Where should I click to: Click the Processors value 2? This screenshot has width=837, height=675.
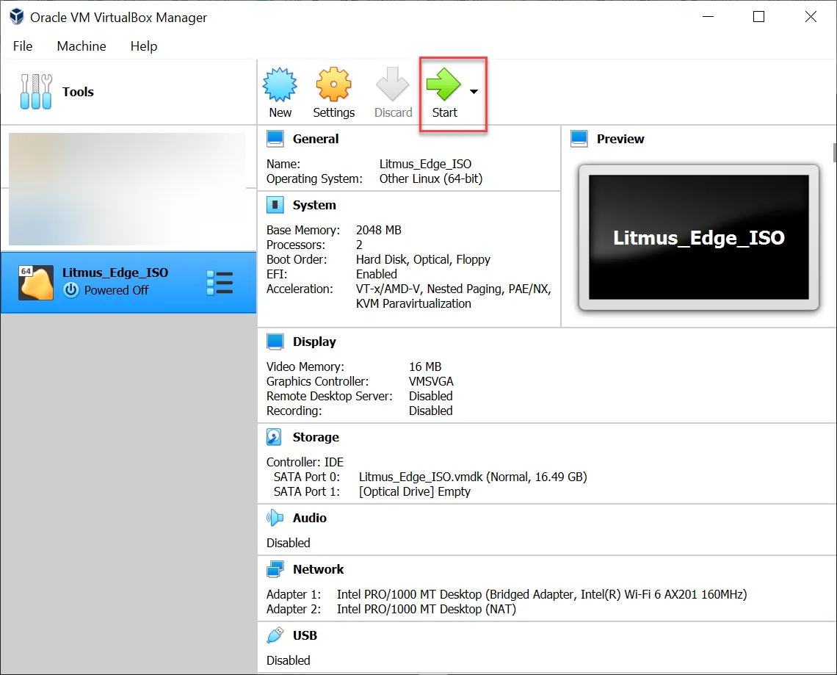[x=359, y=245]
